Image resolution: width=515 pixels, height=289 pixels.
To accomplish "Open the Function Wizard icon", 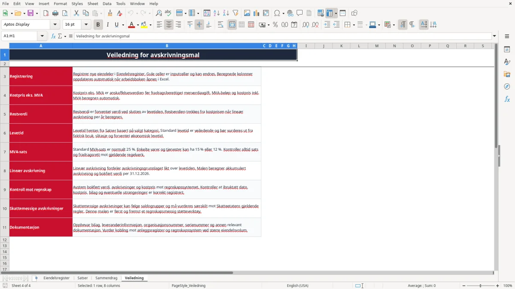I will pyautogui.click(x=54, y=36).
